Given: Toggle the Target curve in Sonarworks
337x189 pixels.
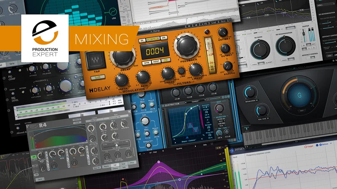Looking at the screenshot, I should (x=309, y=147).
